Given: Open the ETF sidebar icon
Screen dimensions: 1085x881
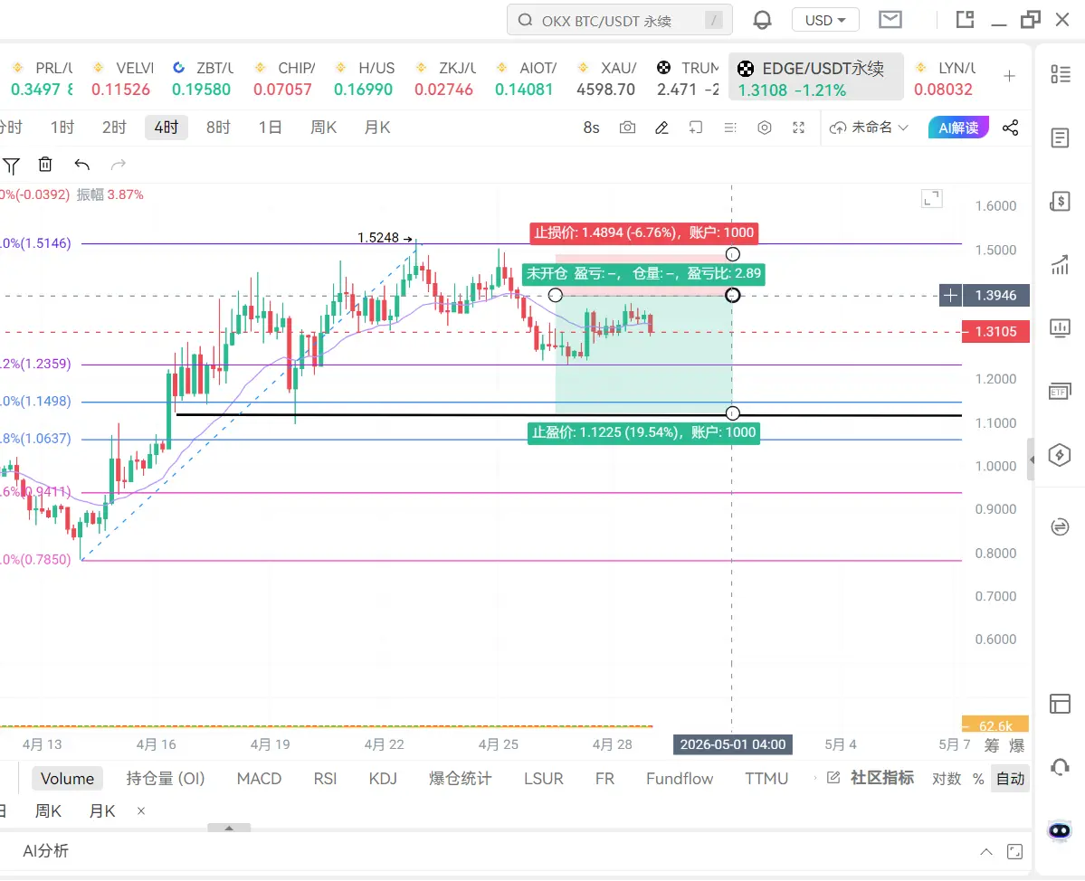Looking at the screenshot, I should pos(1060,392).
